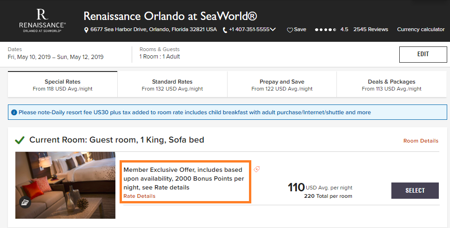The image size is (450, 228).
Task: Click the rating dots icon
Action: (325, 30)
